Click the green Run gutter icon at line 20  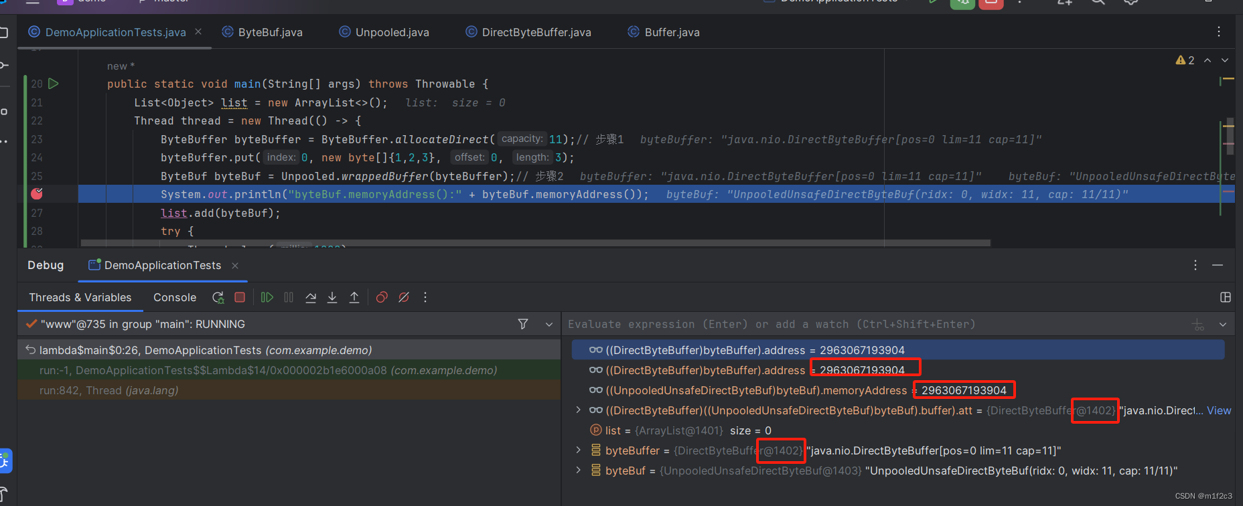click(x=54, y=84)
